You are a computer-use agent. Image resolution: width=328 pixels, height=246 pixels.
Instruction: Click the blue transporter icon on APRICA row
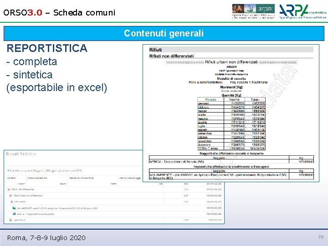pyautogui.click(x=14, y=214)
